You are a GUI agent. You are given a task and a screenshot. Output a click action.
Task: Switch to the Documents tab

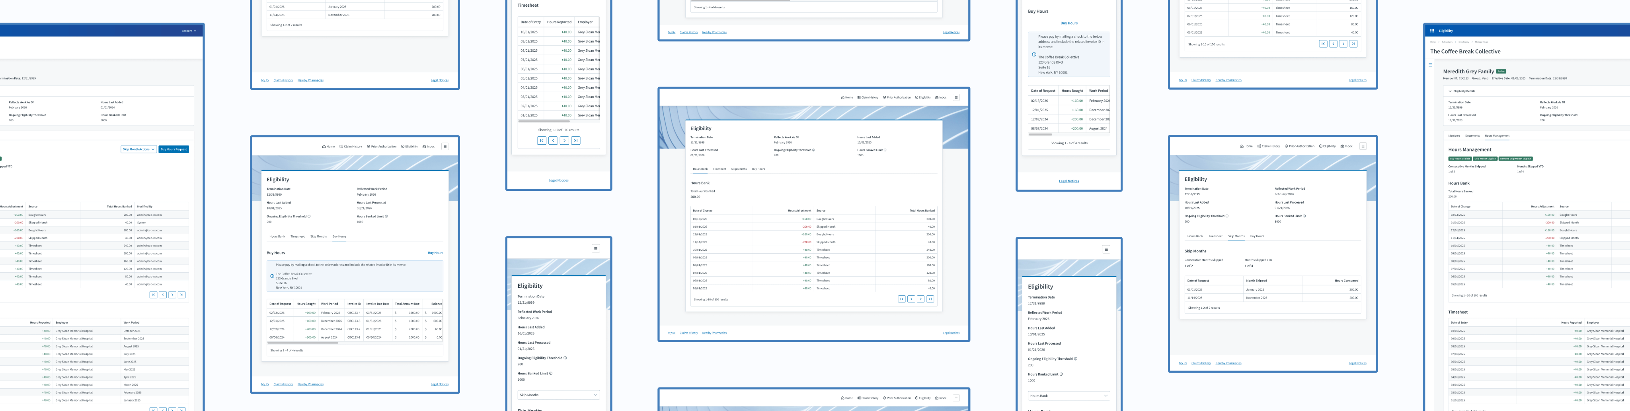(1472, 136)
